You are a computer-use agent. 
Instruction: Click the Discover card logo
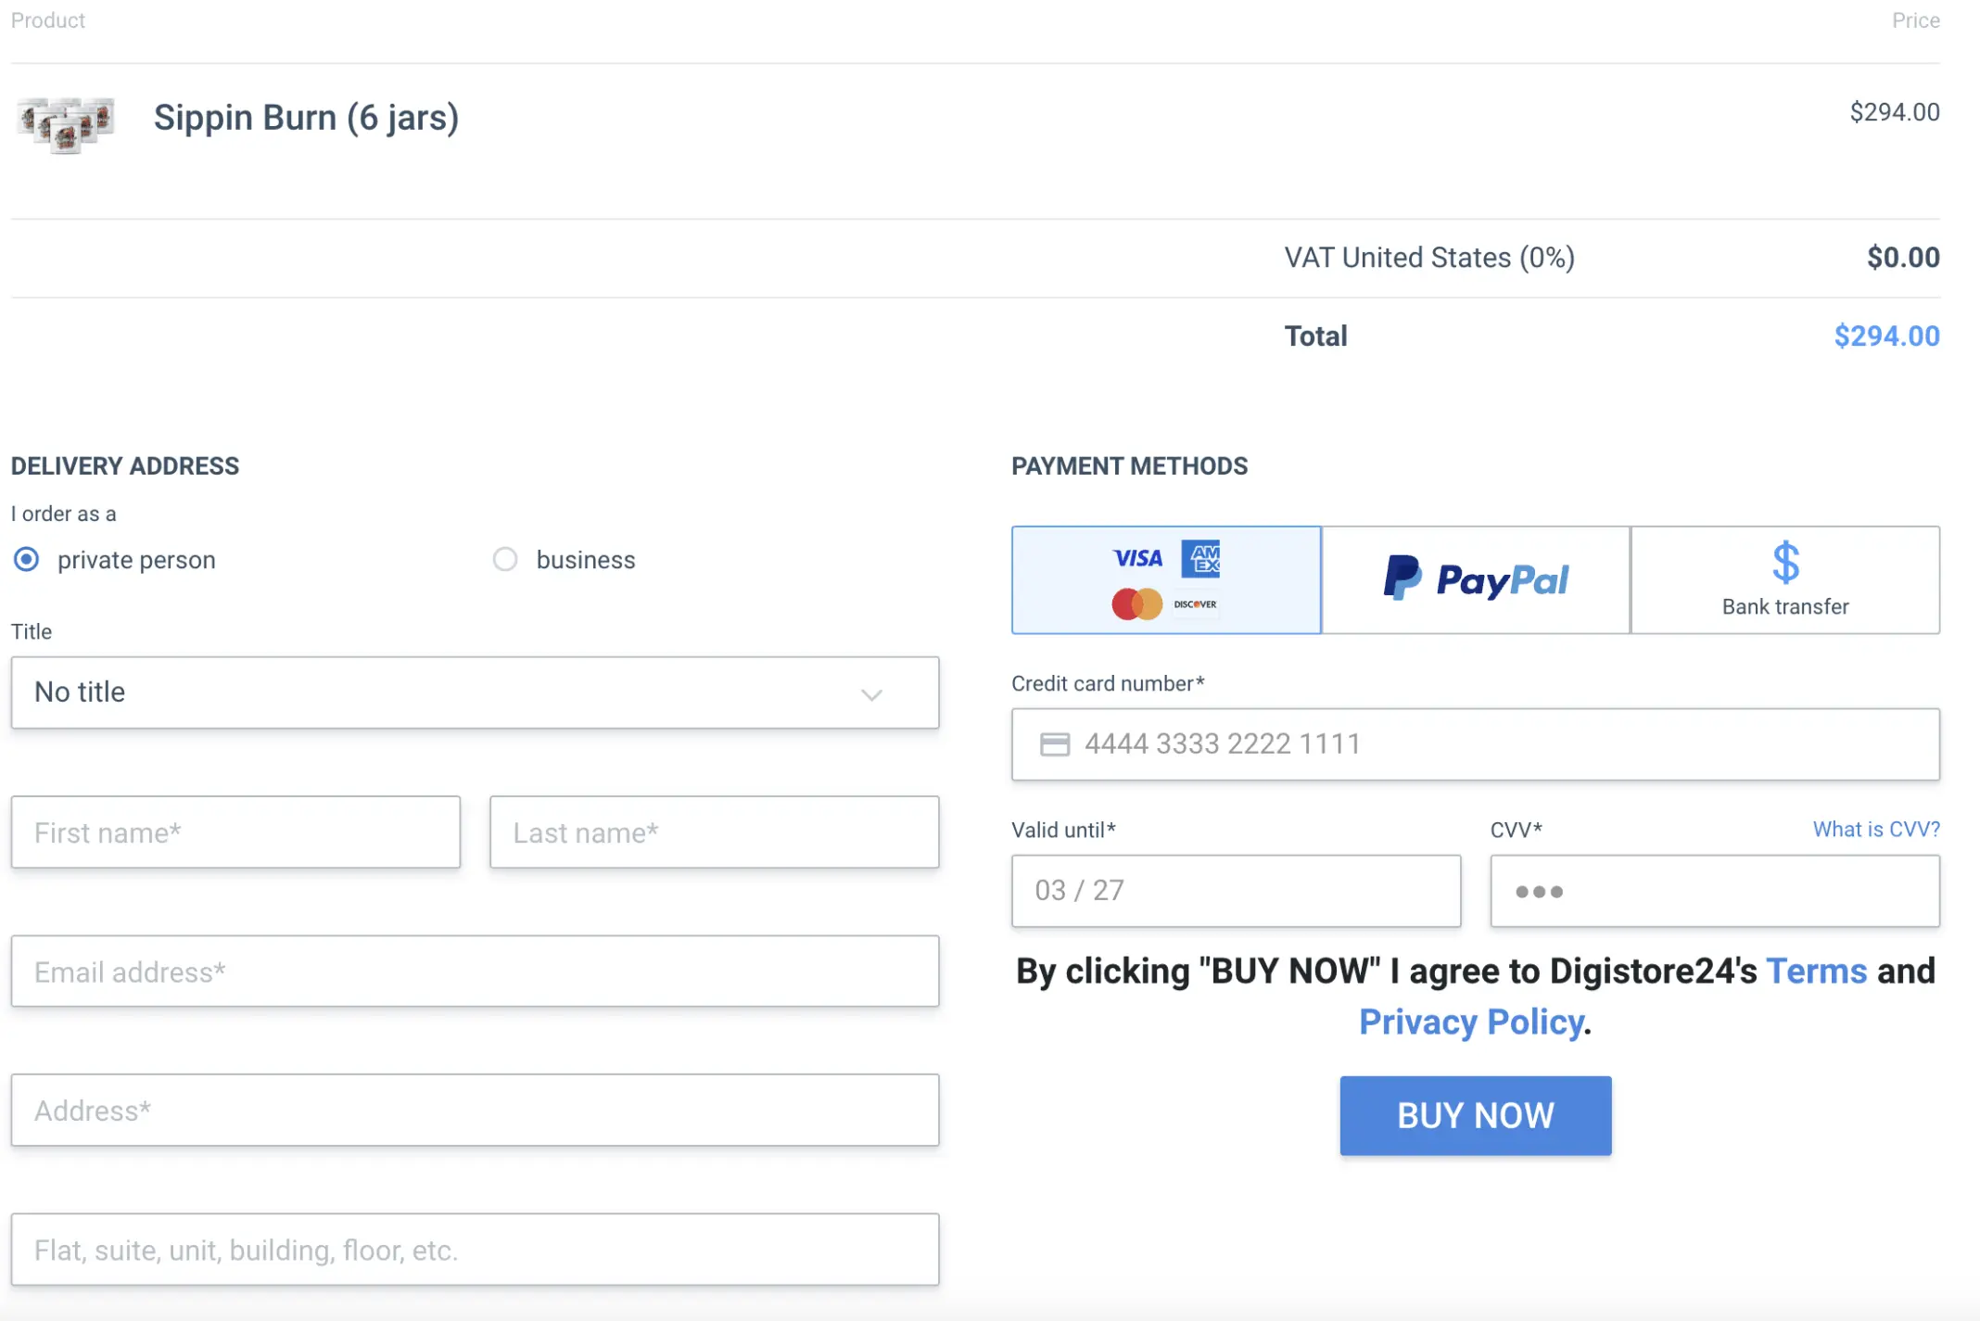pyautogui.click(x=1196, y=604)
